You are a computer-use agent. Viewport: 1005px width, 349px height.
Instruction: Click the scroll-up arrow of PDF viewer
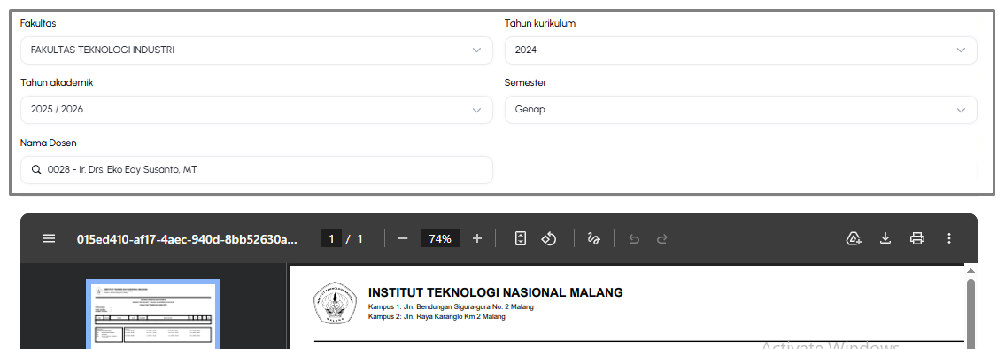[970, 270]
